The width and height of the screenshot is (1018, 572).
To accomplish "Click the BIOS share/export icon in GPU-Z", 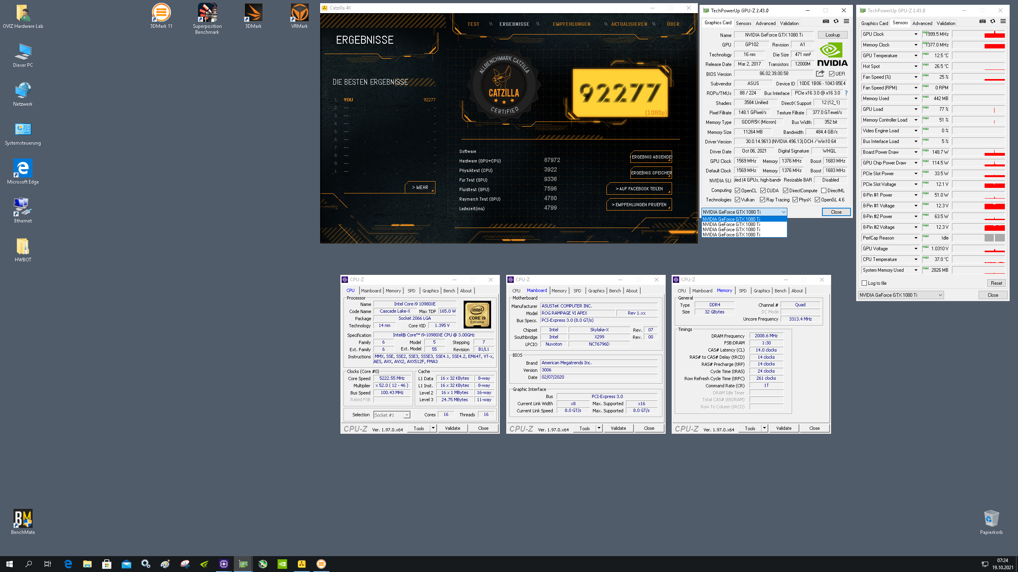I will pos(820,73).
